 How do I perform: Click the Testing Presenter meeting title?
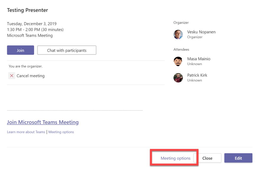coord(27,10)
